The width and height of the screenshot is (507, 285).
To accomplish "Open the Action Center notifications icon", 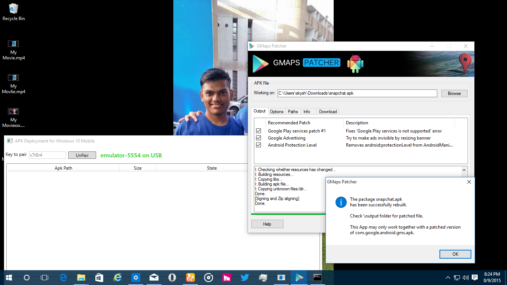I will pos(475,278).
